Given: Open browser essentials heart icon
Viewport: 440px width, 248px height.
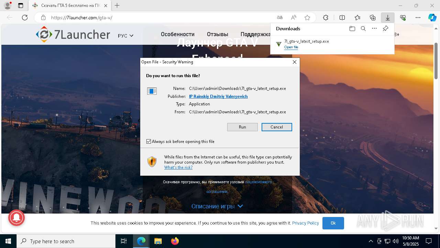Looking at the screenshot, I should click(x=403, y=18).
